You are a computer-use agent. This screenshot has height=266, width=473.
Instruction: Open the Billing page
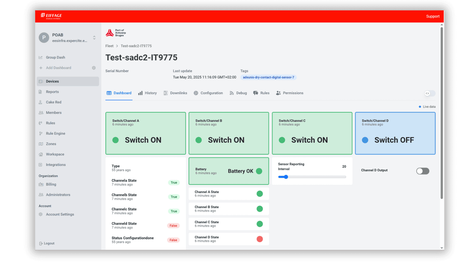click(68, 184)
